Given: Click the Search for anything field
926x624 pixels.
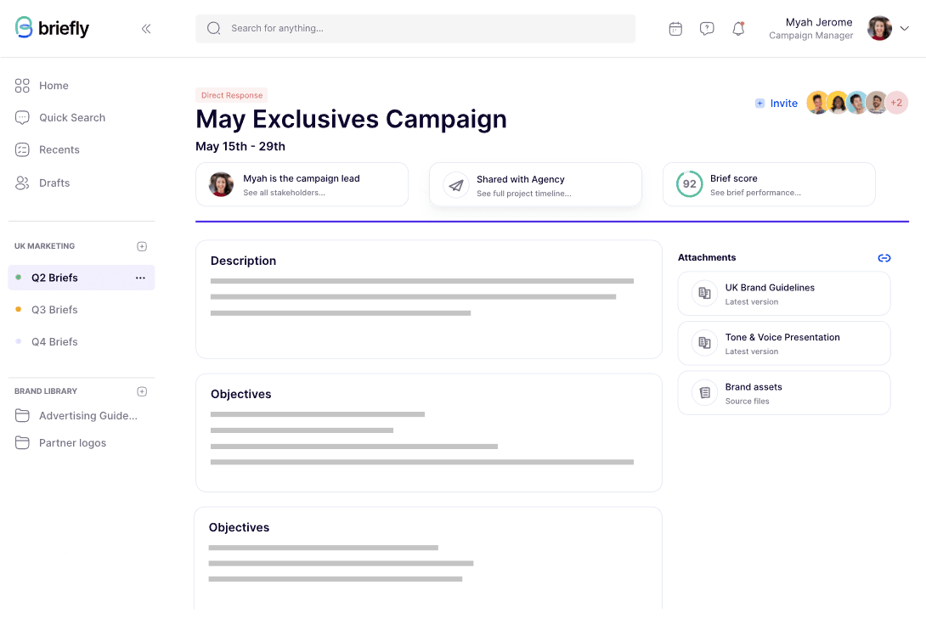Looking at the screenshot, I should pyautogui.click(x=415, y=29).
